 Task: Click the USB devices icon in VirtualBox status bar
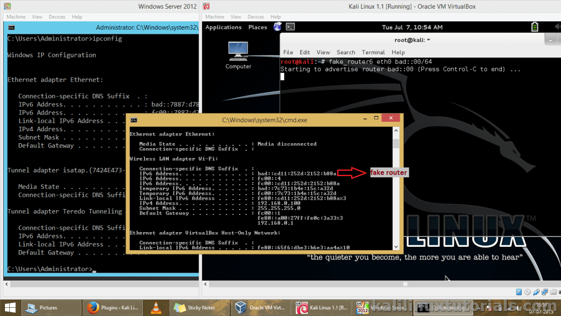click(536, 292)
